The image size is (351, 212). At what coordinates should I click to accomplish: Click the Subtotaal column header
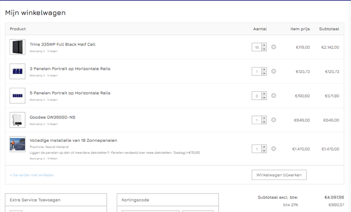click(329, 29)
